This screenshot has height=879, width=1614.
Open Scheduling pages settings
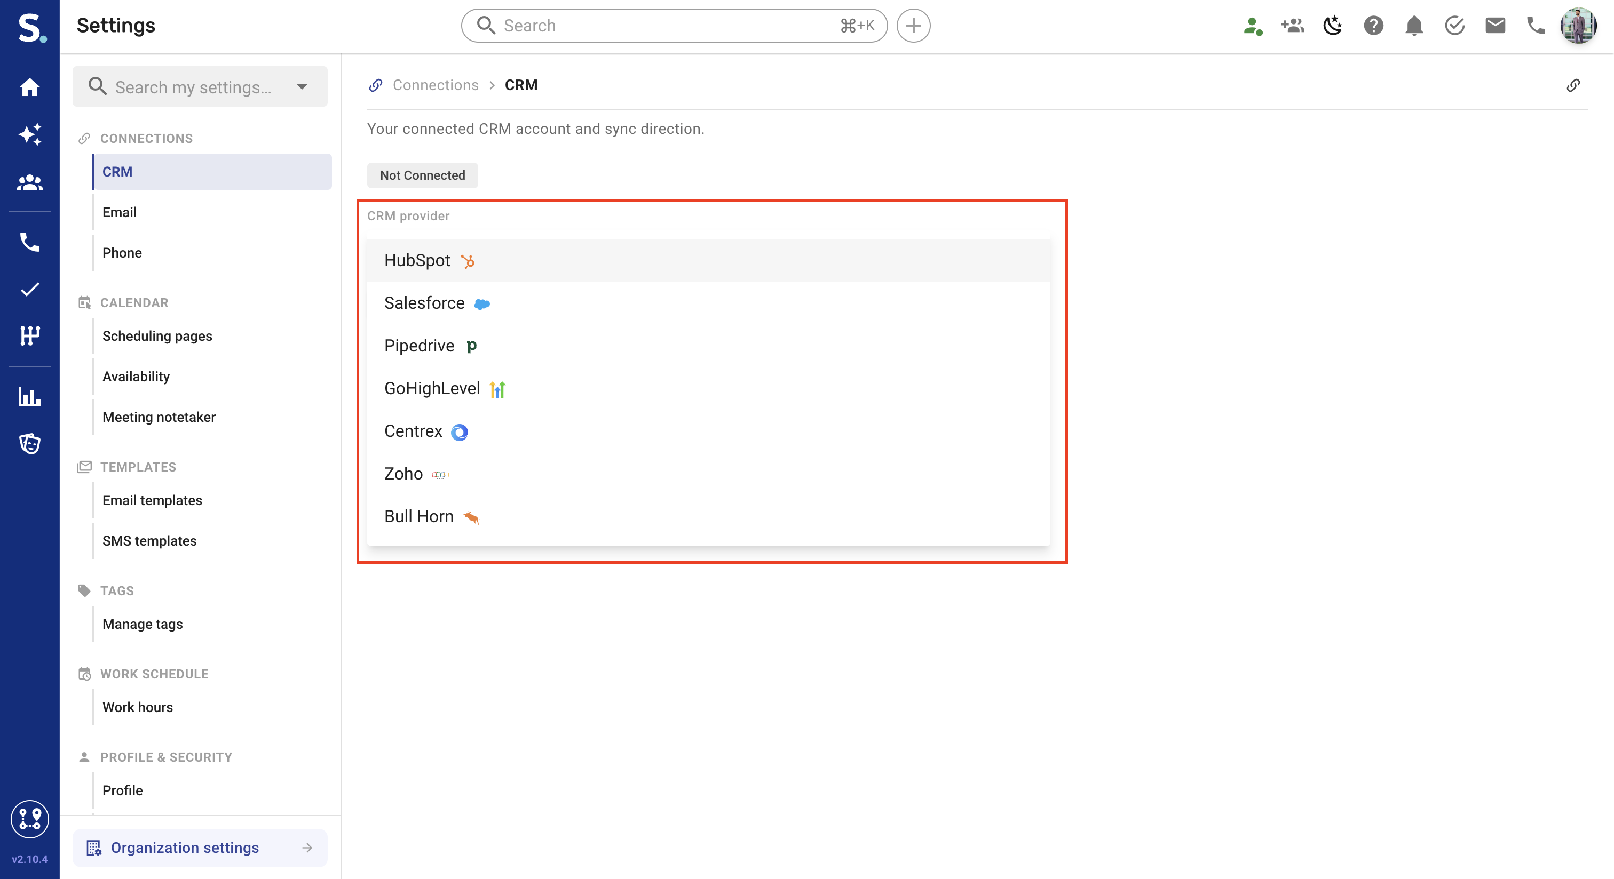212,336
